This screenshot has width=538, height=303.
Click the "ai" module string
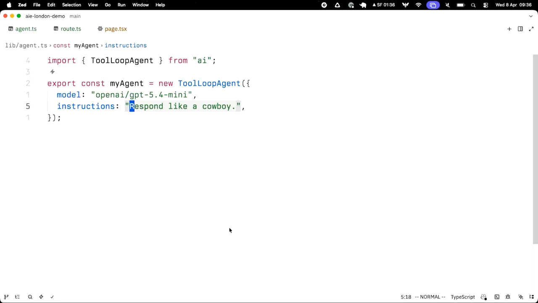202,61
